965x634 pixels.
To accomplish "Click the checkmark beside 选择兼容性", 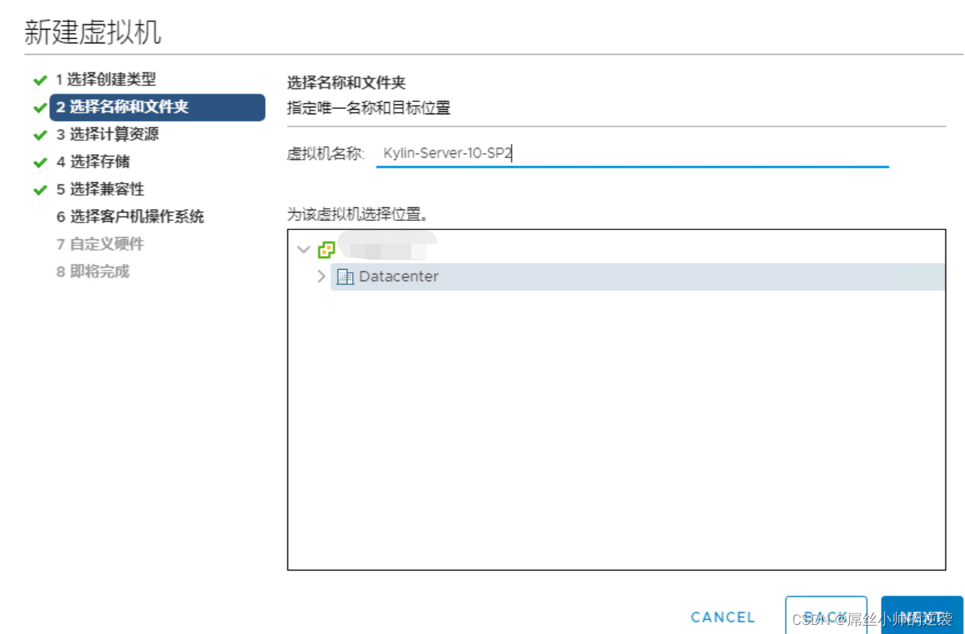I will click(42, 189).
